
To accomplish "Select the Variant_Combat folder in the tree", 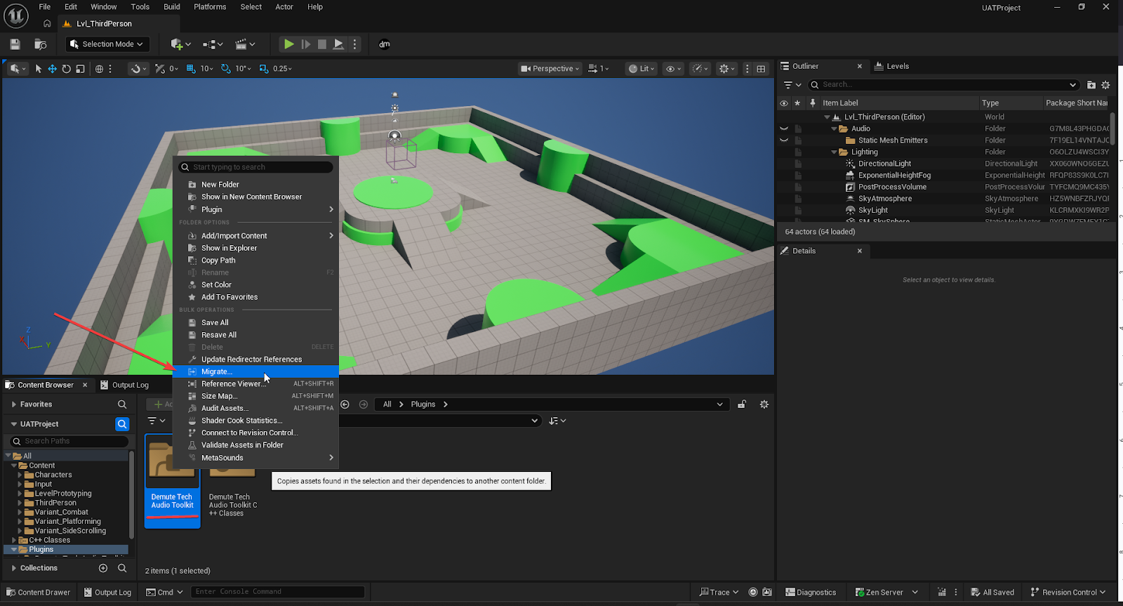I will tap(61, 513).
